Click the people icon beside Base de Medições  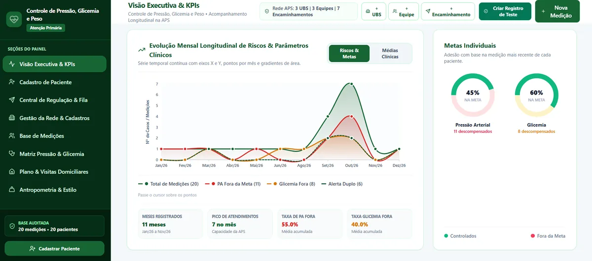(12, 136)
